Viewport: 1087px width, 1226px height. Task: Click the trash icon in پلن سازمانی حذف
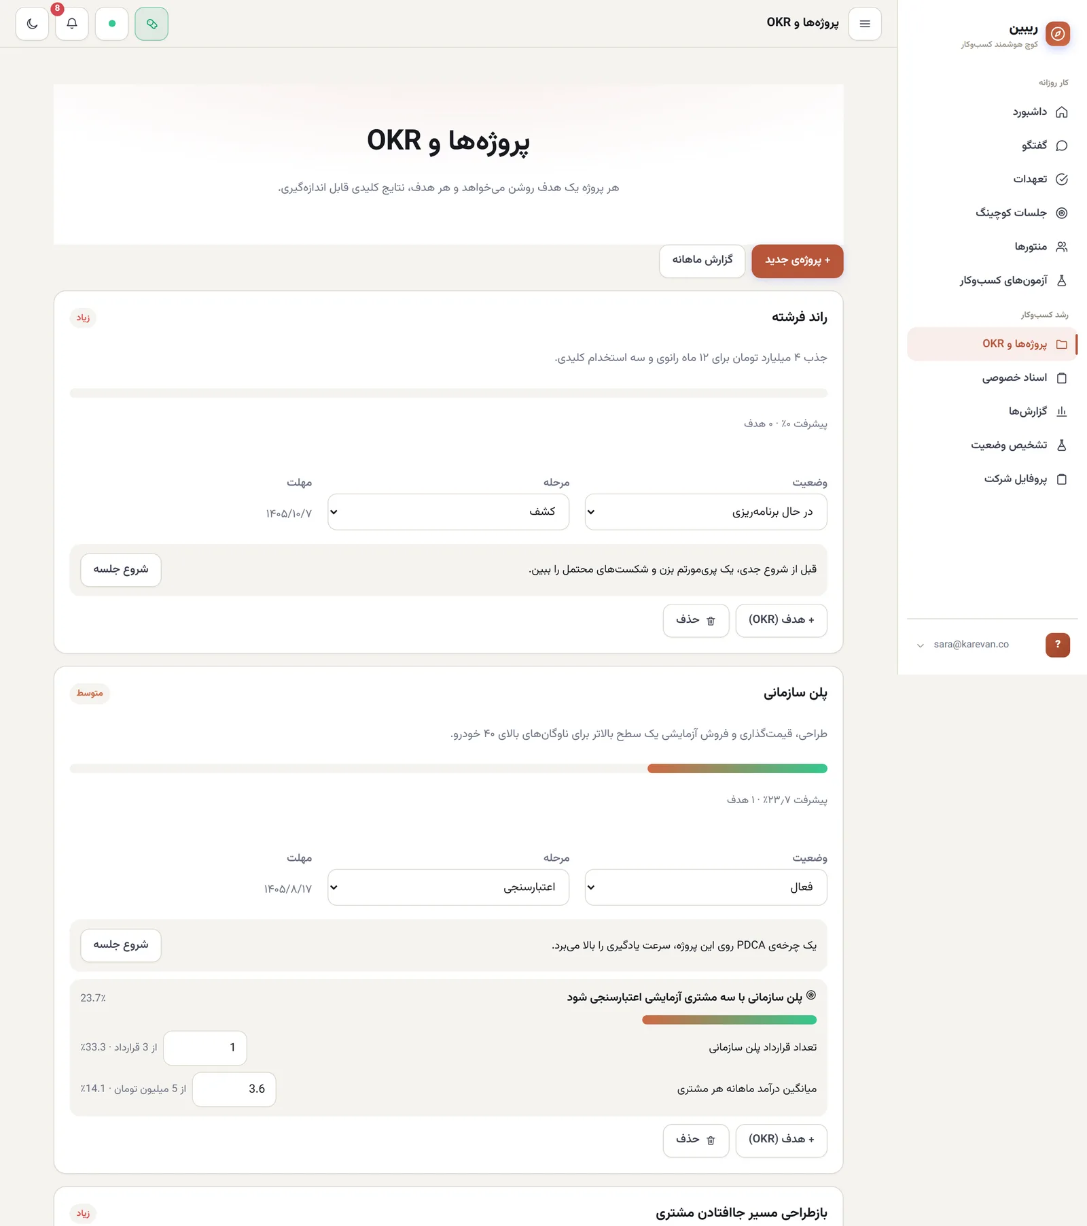point(711,1140)
